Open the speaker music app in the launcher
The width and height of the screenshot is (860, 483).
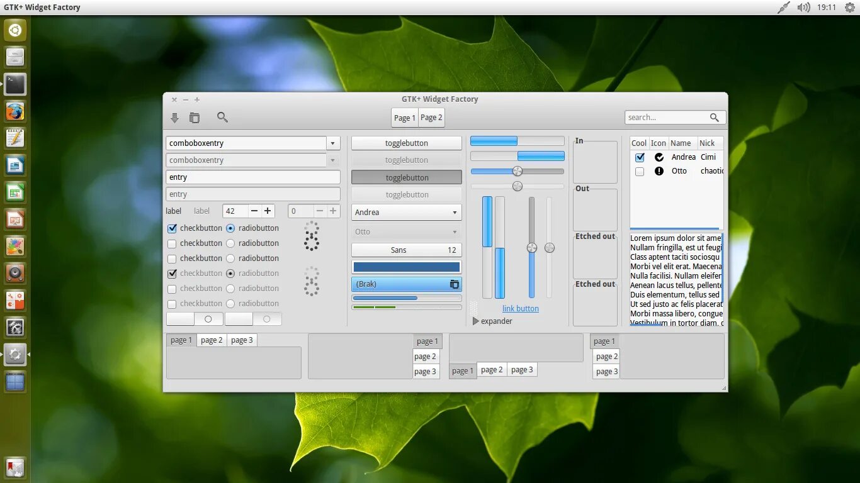(x=15, y=274)
